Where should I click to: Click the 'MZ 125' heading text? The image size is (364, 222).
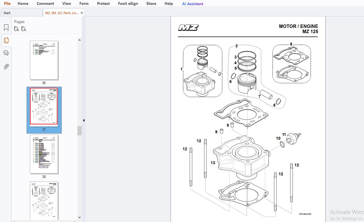(310, 32)
